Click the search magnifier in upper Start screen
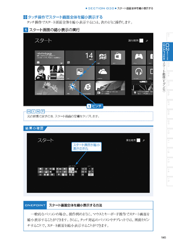 click(147, 41)
